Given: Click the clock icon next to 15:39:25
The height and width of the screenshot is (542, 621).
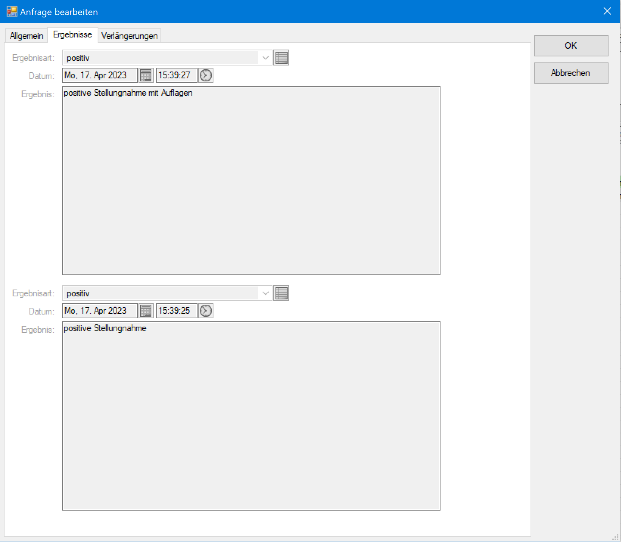Looking at the screenshot, I should click(x=206, y=311).
